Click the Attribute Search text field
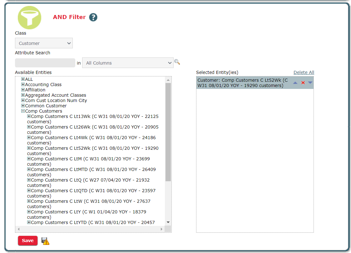The width and height of the screenshot is (351, 253). (x=45, y=63)
